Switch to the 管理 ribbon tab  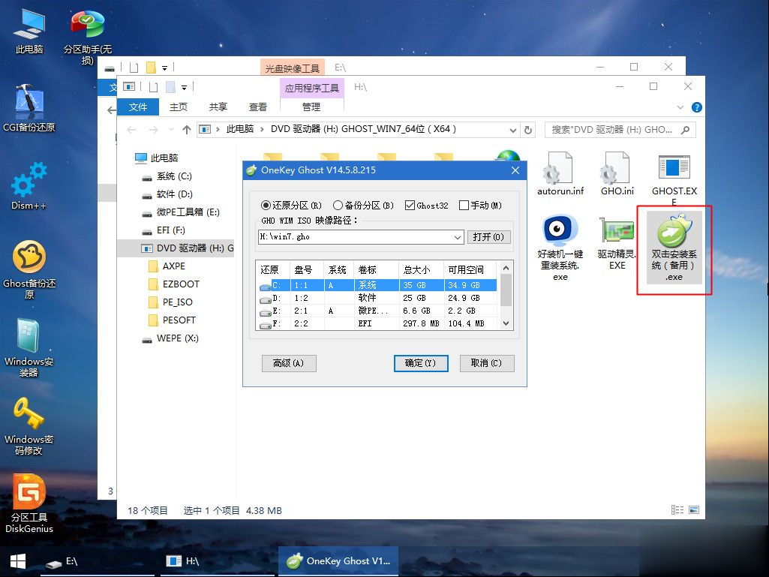311,107
